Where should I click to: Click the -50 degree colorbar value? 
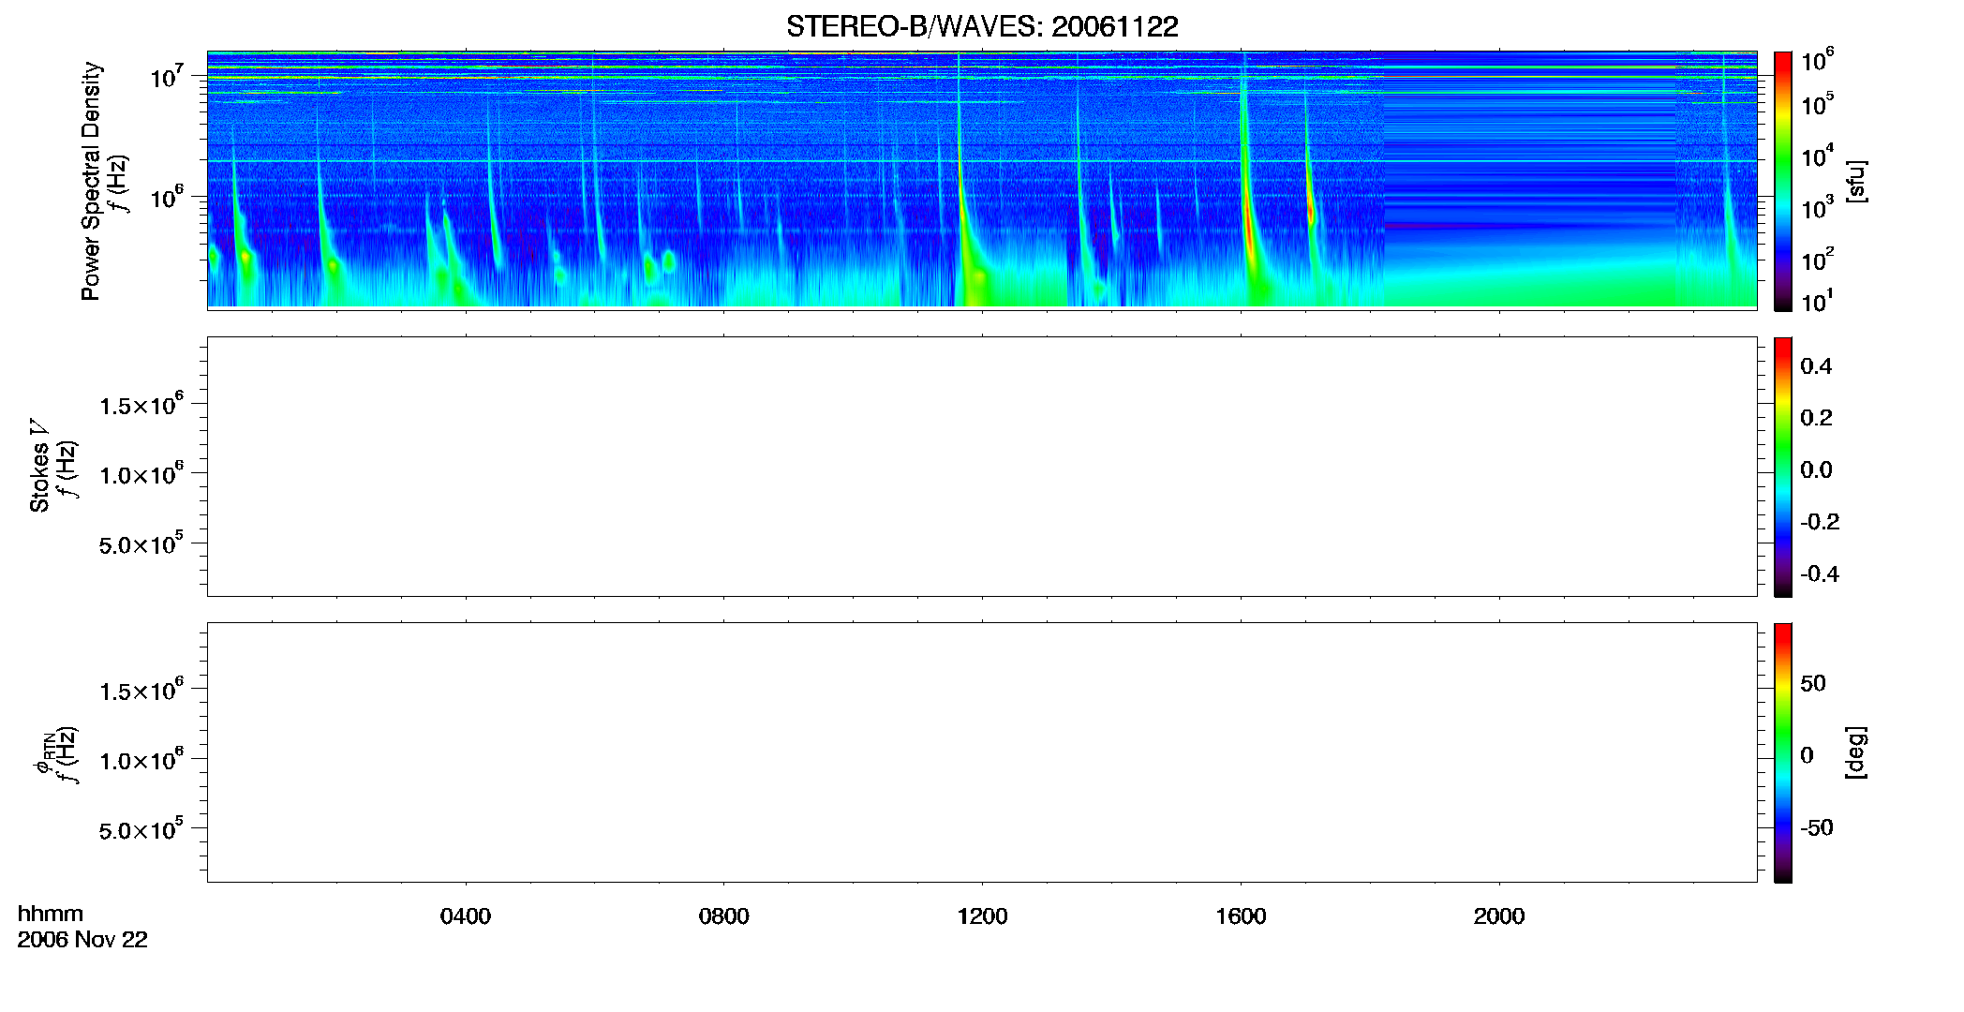click(x=1816, y=828)
